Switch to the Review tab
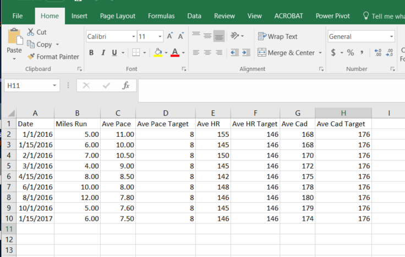405x257 pixels. [224, 16]
